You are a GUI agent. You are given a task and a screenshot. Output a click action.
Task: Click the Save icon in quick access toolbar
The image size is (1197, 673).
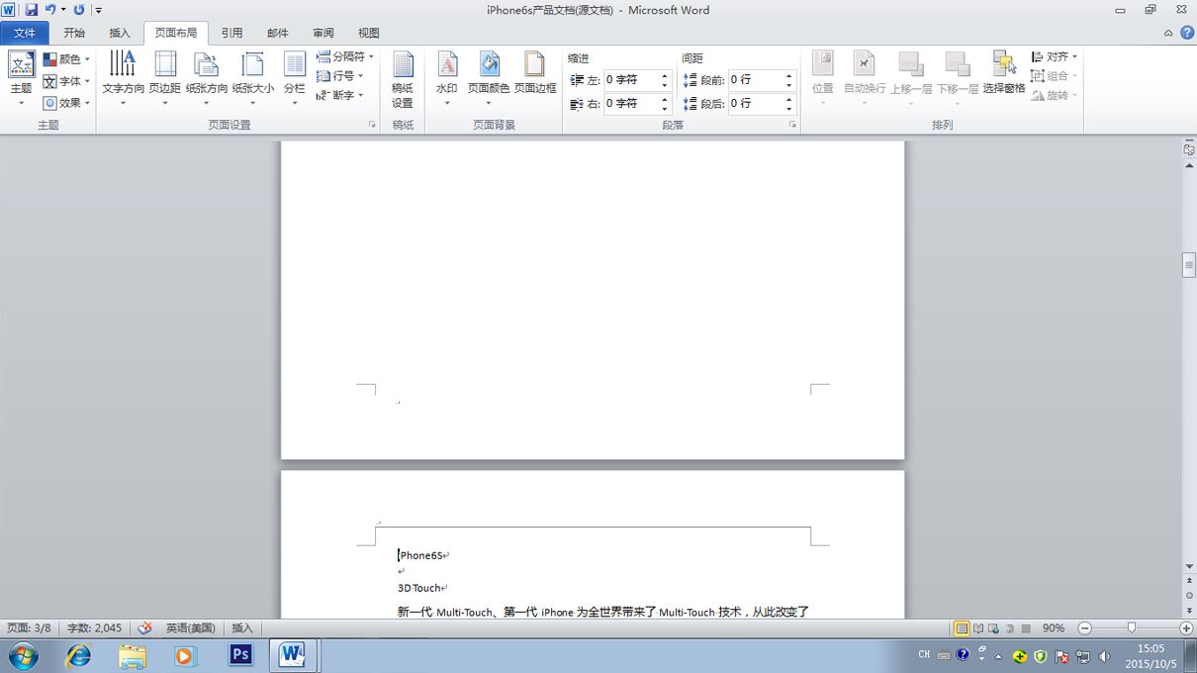32,10
